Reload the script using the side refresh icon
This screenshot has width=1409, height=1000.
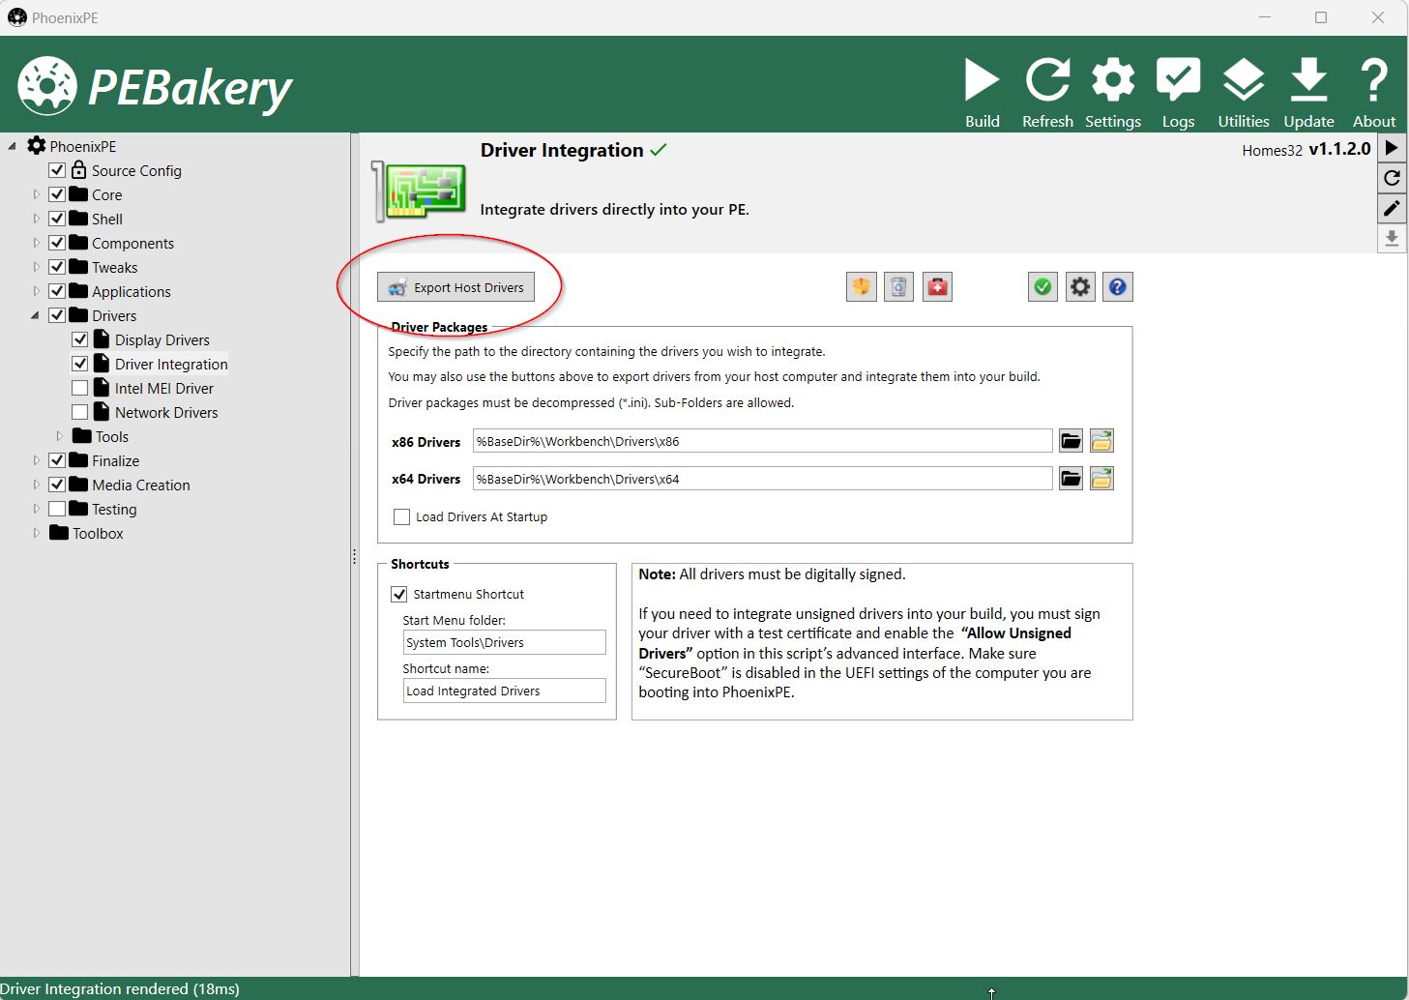coord(1392,178)
